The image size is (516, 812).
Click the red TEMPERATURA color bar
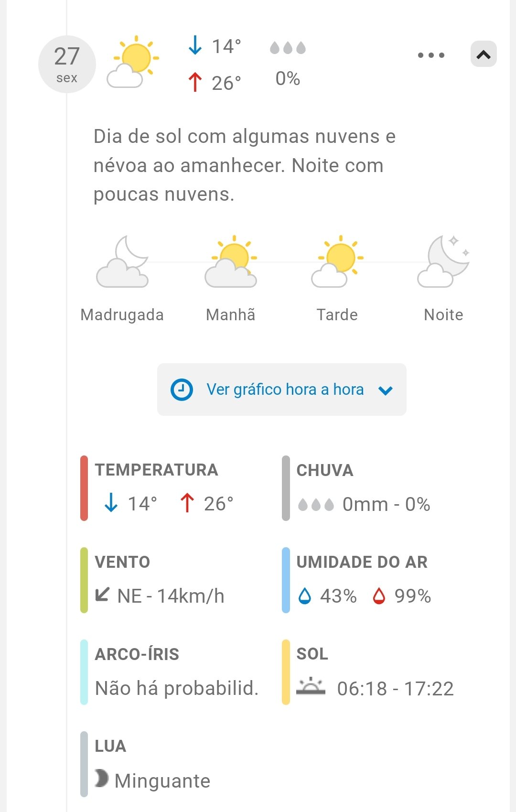pyautogui.click(x=84, y=488)
